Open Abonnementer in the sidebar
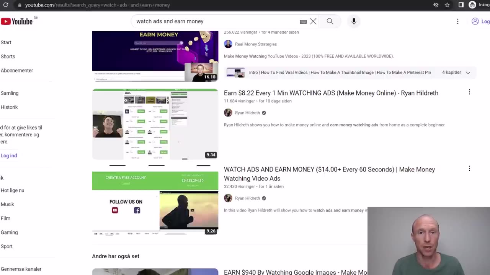 [x=17, y=71]
